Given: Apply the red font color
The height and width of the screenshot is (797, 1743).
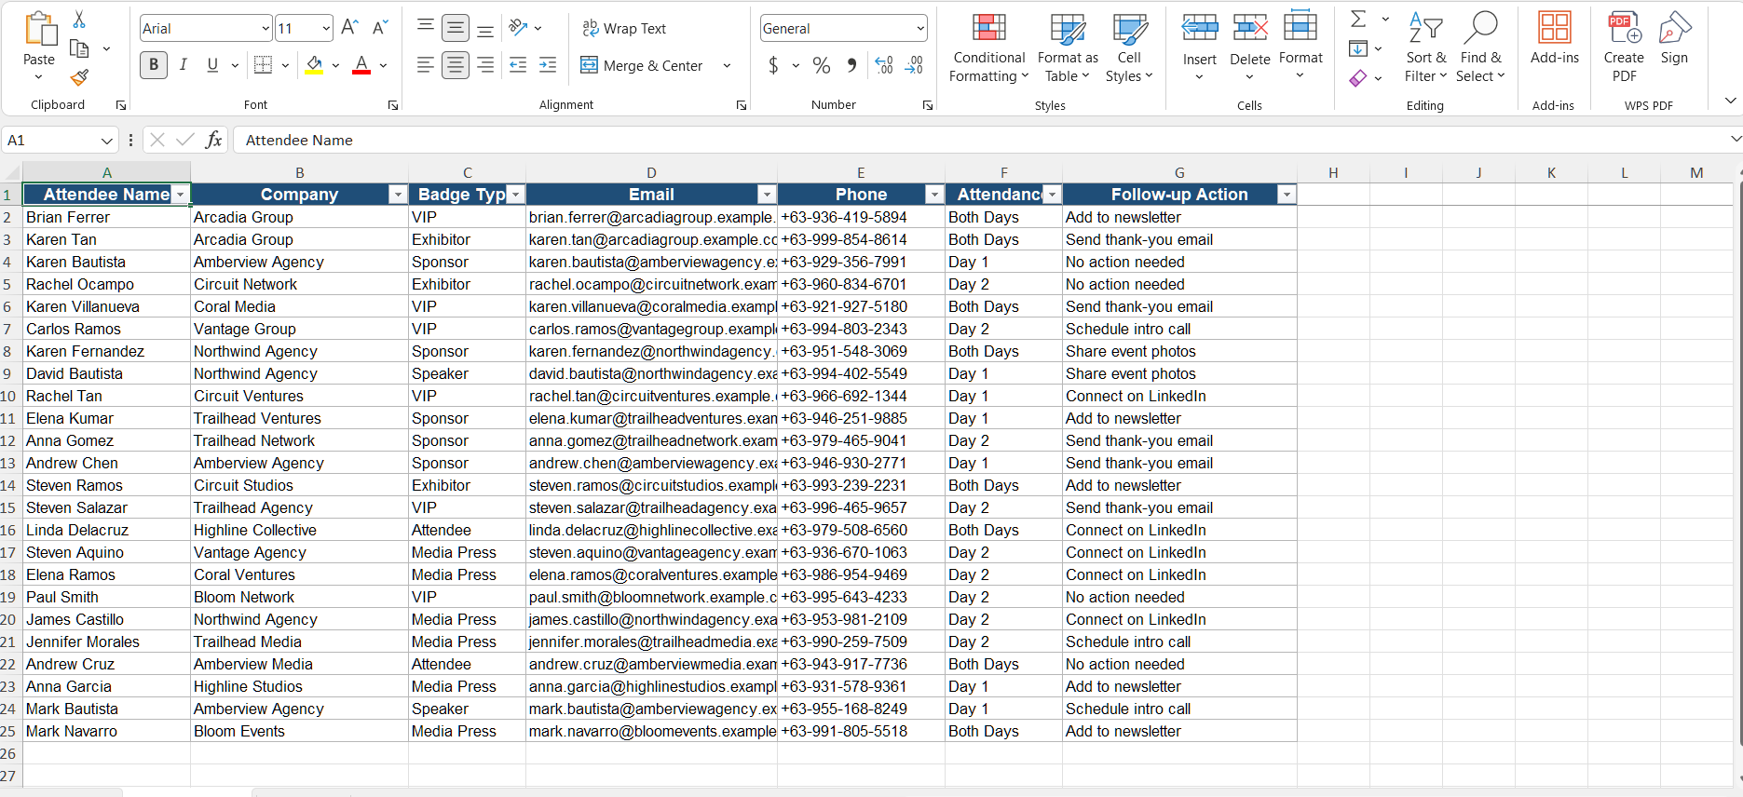Looking at the screenshot, I should pos(361,65).
